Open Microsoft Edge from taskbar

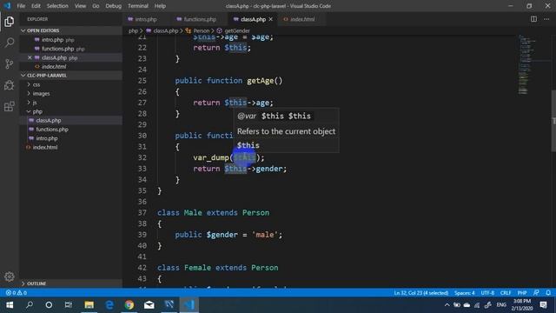click(x=109, y=305)
